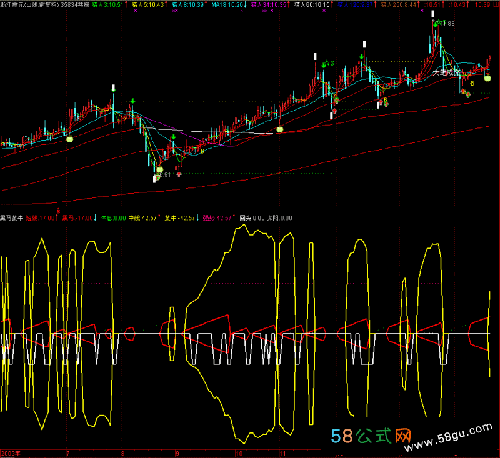500x458 pixels.
Task: Click the 黑马黄牛 sub-chart indicator name
Action: click(12, 218)
